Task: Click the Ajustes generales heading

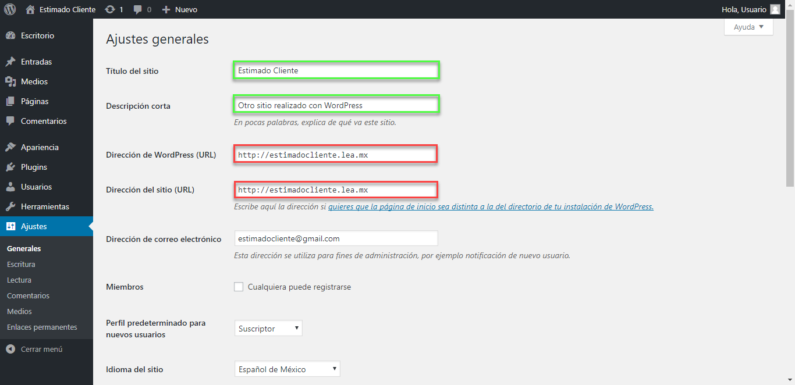Action: pos(157,40)
